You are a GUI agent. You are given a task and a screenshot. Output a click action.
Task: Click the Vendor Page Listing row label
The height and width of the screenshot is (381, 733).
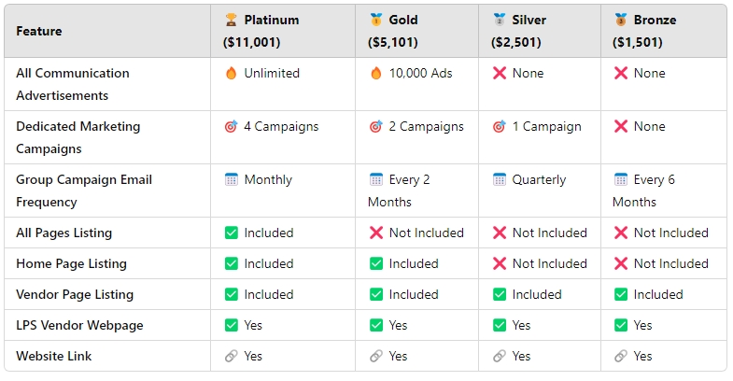click(x=75, y=294)
